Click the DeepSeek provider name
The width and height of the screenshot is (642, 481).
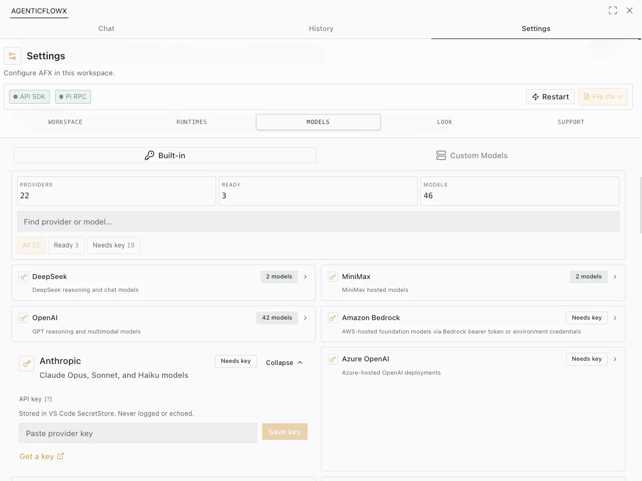coord(50,277)
